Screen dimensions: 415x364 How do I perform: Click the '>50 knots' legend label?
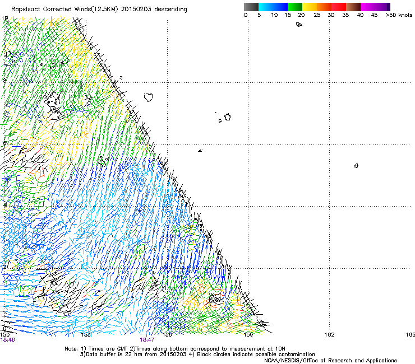tap(399, 15)
